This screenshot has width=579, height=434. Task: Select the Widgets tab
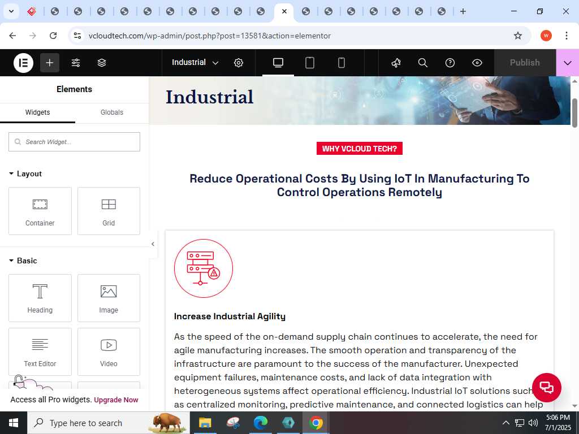pos(38,112)
